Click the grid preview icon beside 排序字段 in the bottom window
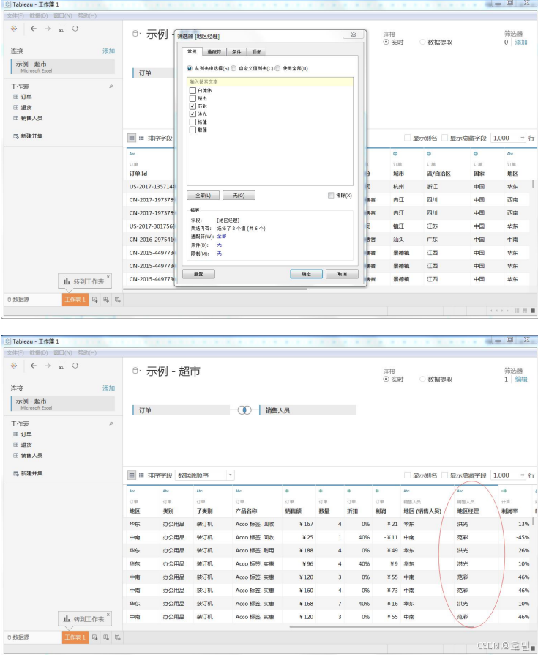The width and height of the screenshot is (538, 655). [132, 475]
